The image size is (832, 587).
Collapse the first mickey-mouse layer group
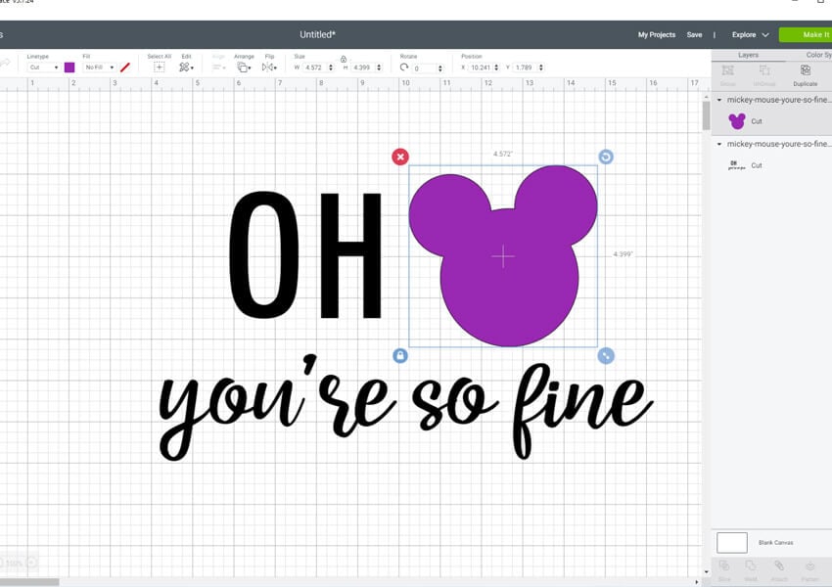click(x=720, y=100)
